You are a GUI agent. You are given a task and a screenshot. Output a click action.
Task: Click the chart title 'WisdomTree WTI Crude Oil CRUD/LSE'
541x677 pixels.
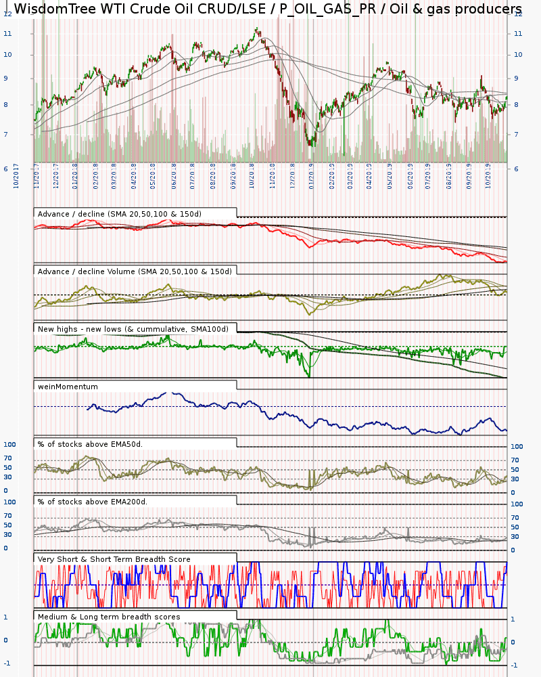tap(140, 9)
